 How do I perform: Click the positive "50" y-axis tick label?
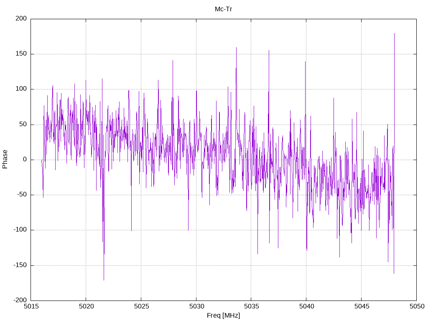click(x=23, y=124)
